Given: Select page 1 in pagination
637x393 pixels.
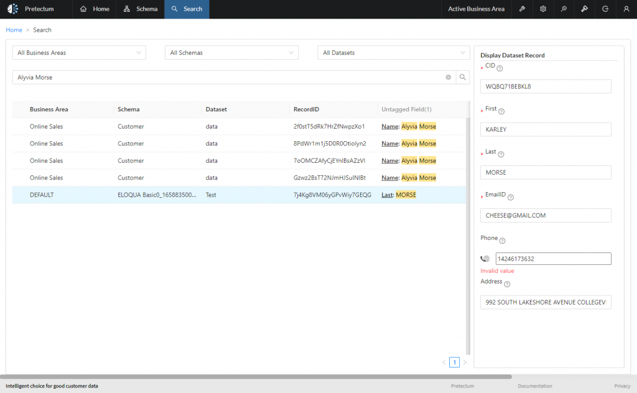Looking at the screenshot, I should [455, 362].
